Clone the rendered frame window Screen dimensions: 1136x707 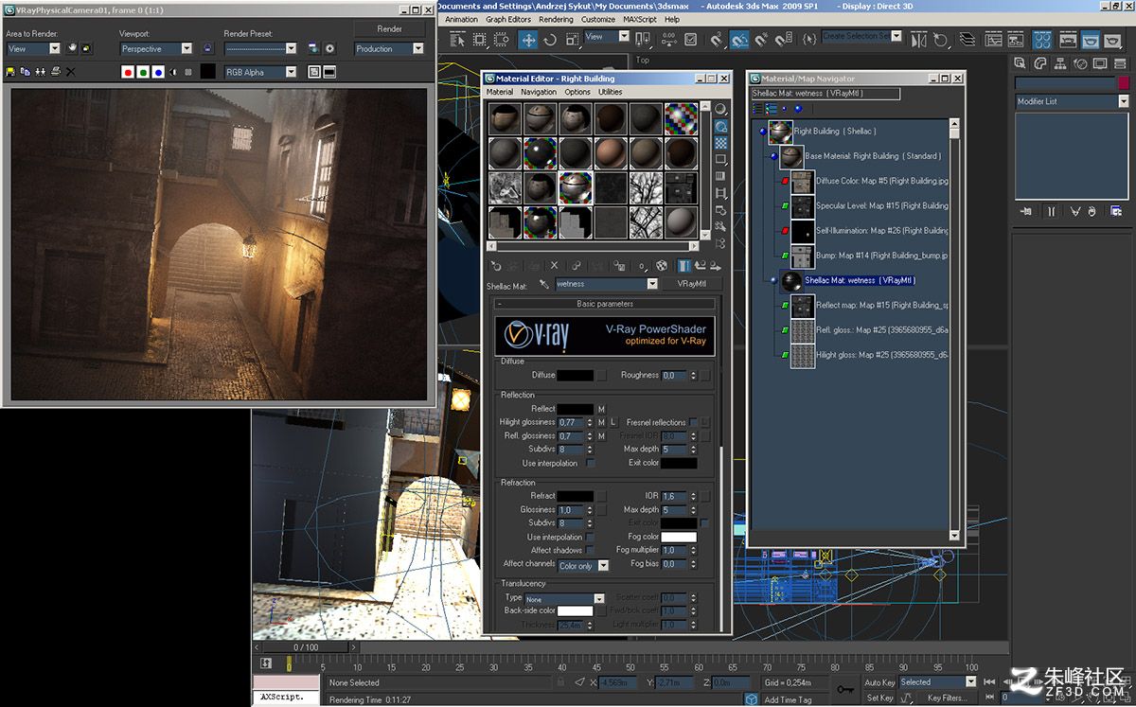click(40, 72)
